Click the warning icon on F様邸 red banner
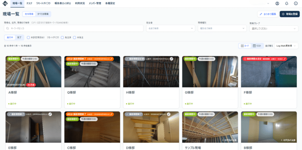The image size is (302, 150). tap(245, 59)
